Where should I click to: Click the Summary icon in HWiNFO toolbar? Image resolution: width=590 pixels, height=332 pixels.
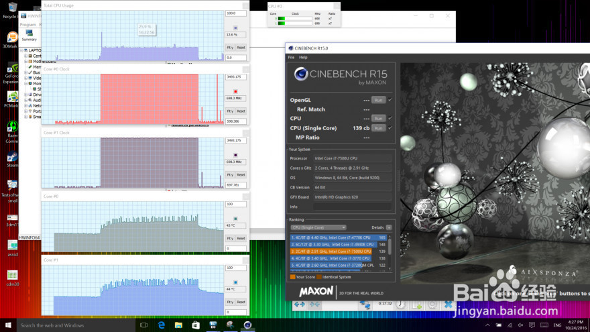click(29, 36)
